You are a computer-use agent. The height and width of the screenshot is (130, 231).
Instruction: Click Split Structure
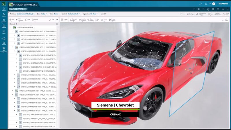20,20
